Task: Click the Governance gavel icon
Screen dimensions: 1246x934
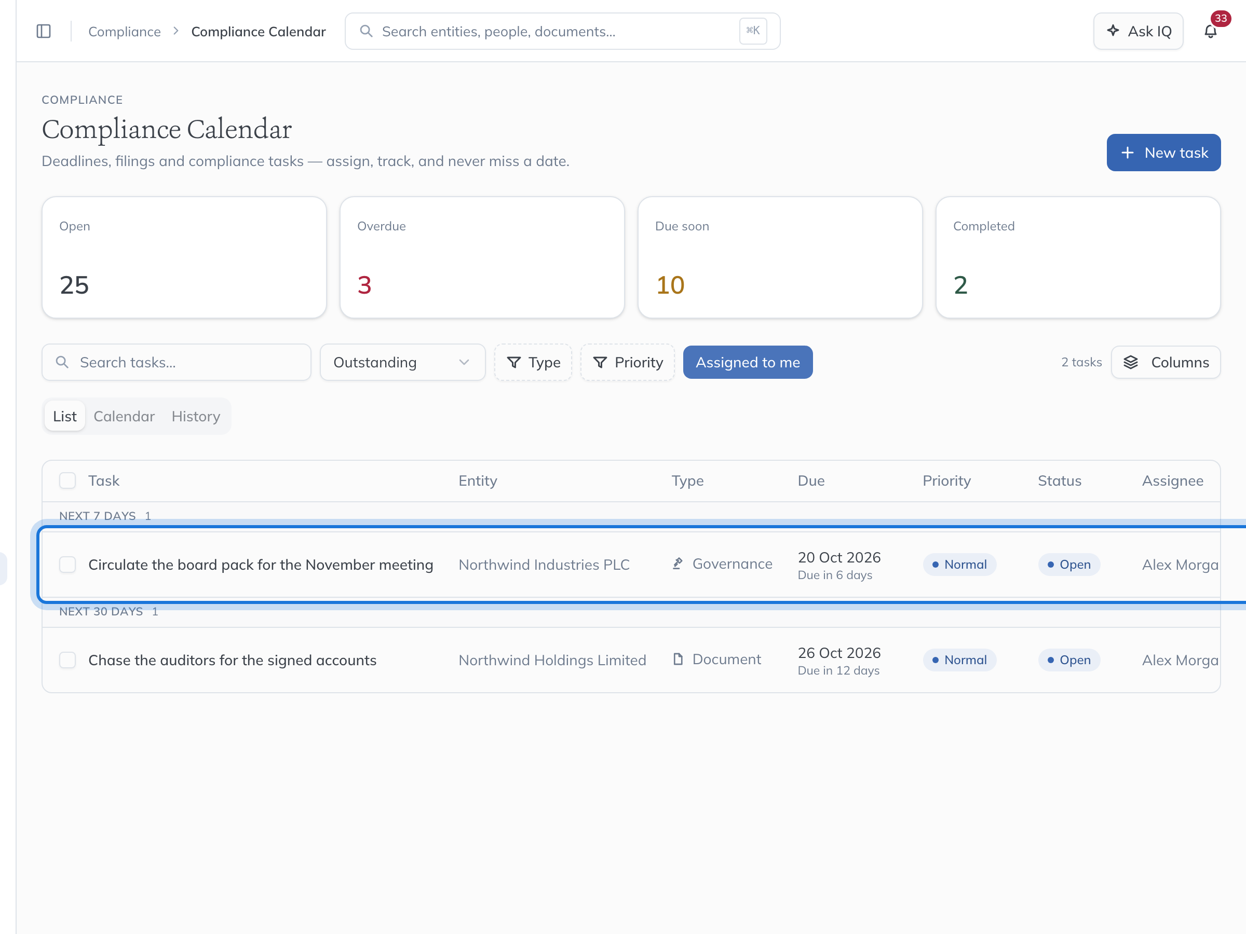Action: click(678, 564)
